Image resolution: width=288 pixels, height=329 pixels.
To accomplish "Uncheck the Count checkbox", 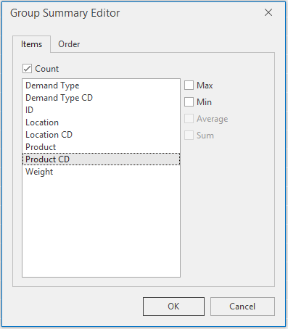I will click(27, 69).
